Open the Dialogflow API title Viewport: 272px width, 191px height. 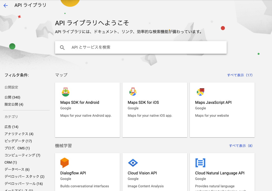pos(73,173)
